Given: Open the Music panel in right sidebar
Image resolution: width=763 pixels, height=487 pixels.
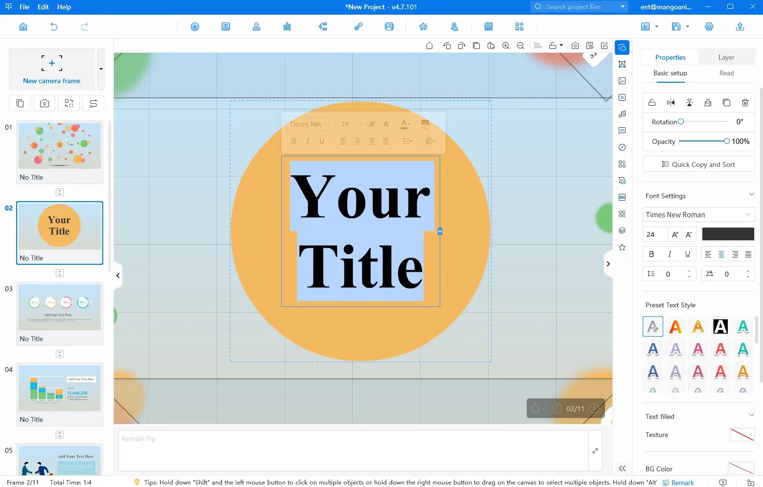Looking at the screenshot, I should (622, 114).
